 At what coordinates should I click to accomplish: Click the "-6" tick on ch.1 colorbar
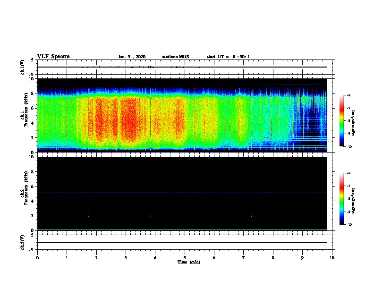(348, 95)
